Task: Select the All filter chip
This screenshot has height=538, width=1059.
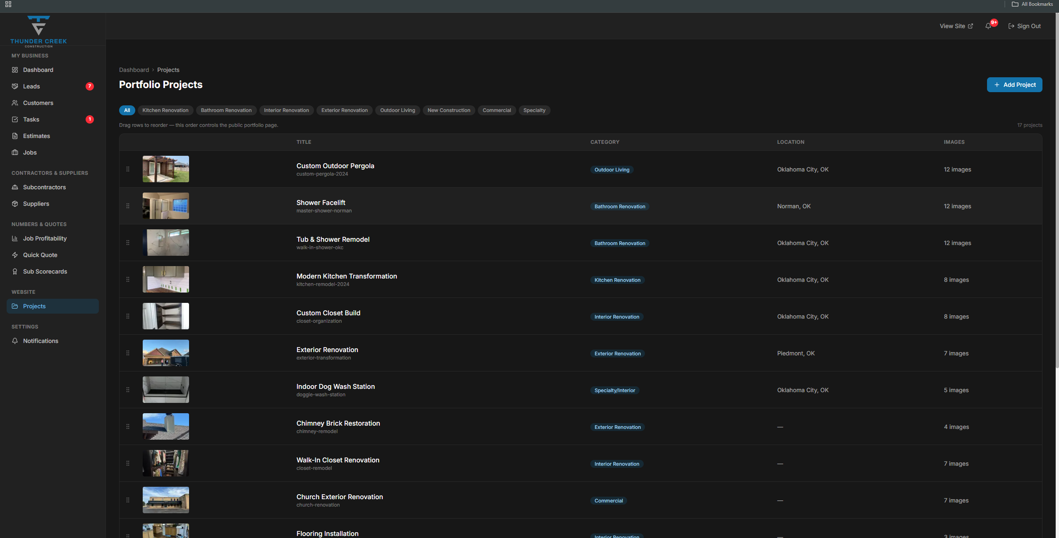Action: 127,110
